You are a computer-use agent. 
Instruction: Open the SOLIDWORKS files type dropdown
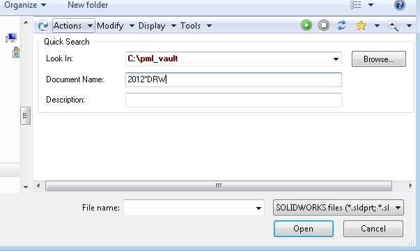tap(339, 208)
